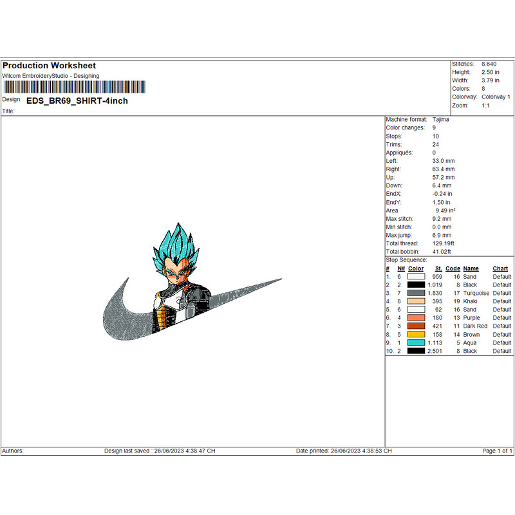Viewport: 515px width, 515px height.
Task: Click the Sand swatch in stop 1
Action: point(416,276)
